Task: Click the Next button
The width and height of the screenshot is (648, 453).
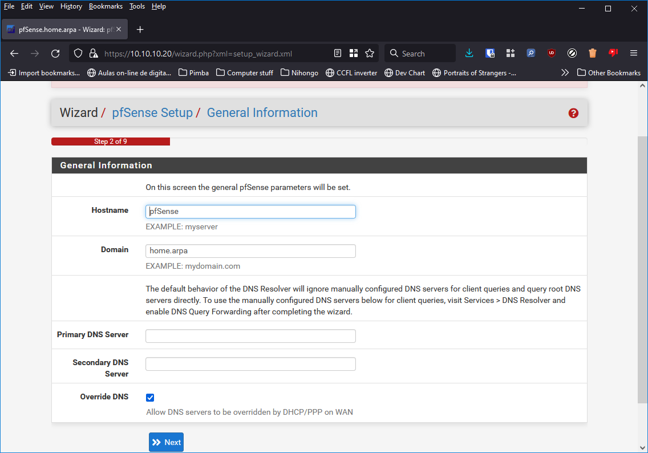Action: pos(166,442)
